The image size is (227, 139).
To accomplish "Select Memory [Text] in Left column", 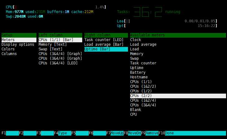I will coord(53,44).
